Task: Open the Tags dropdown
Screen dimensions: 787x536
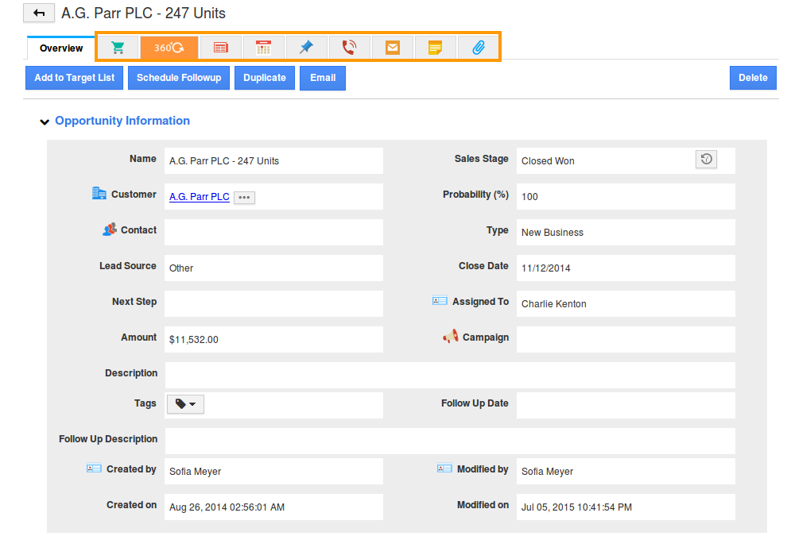Action: (186, 404)
